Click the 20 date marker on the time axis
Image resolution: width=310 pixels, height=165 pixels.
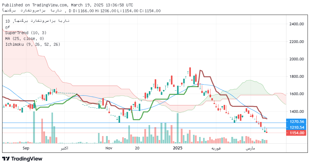pyautogui.click(x=137, y=148)
